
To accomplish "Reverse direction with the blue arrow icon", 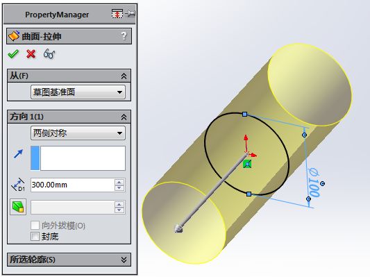I will tap(19, 154).
